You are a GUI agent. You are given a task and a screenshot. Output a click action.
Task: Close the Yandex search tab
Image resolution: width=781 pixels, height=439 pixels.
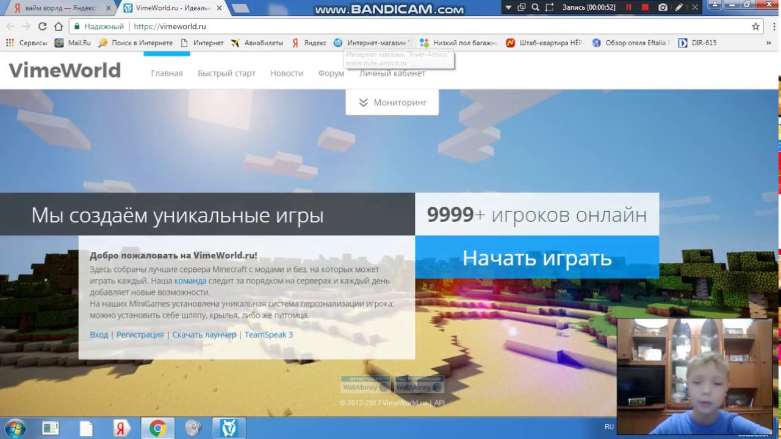coord(109,8)
